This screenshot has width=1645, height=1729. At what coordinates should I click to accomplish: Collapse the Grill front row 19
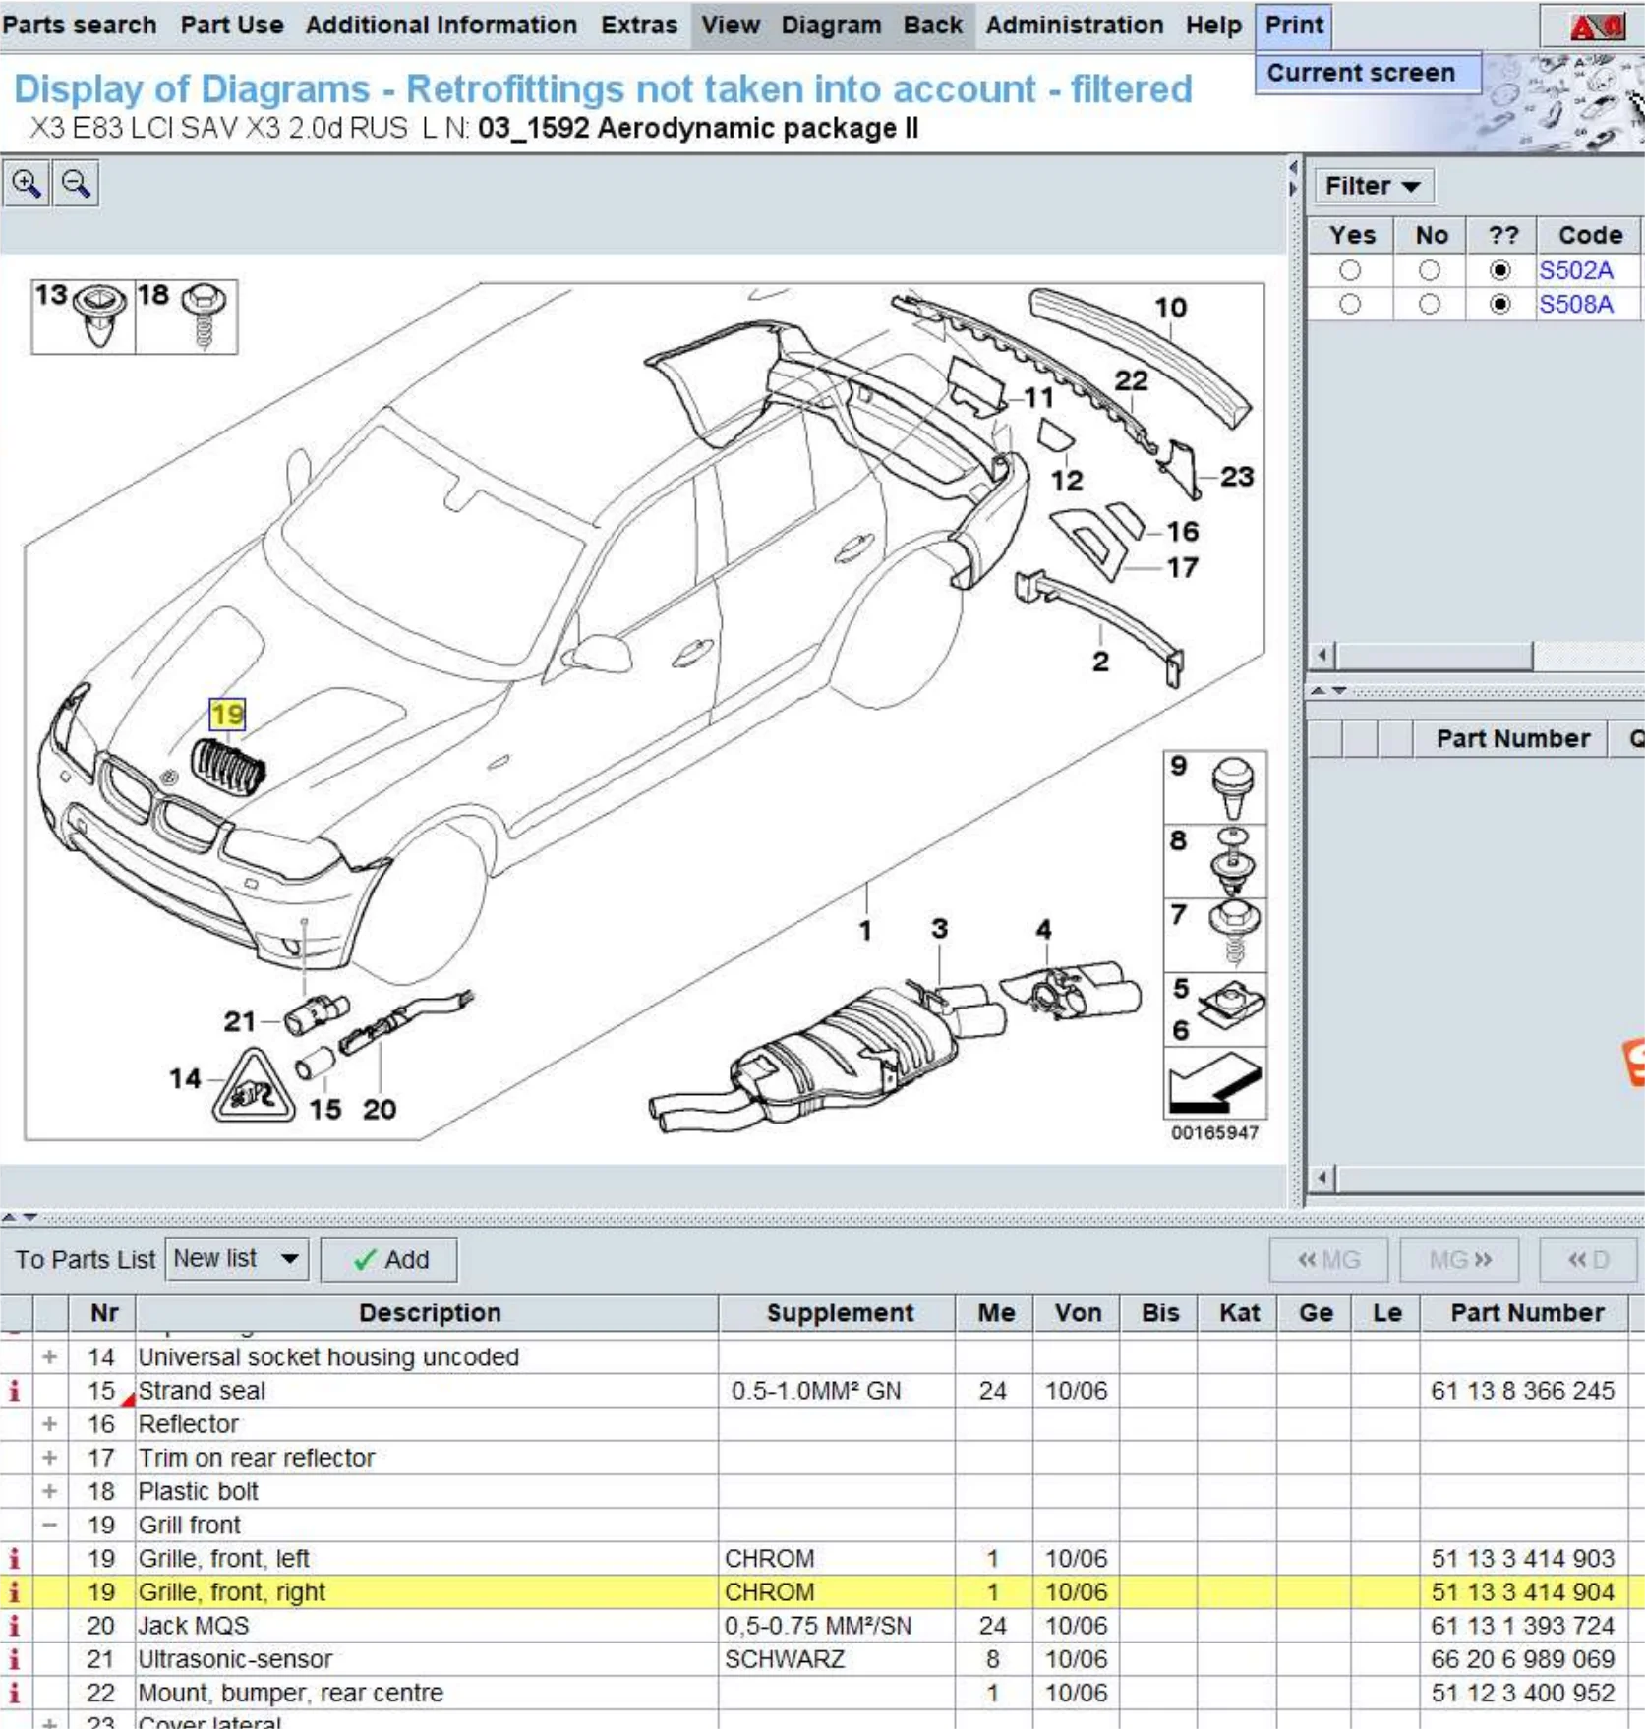[49, 1525]
